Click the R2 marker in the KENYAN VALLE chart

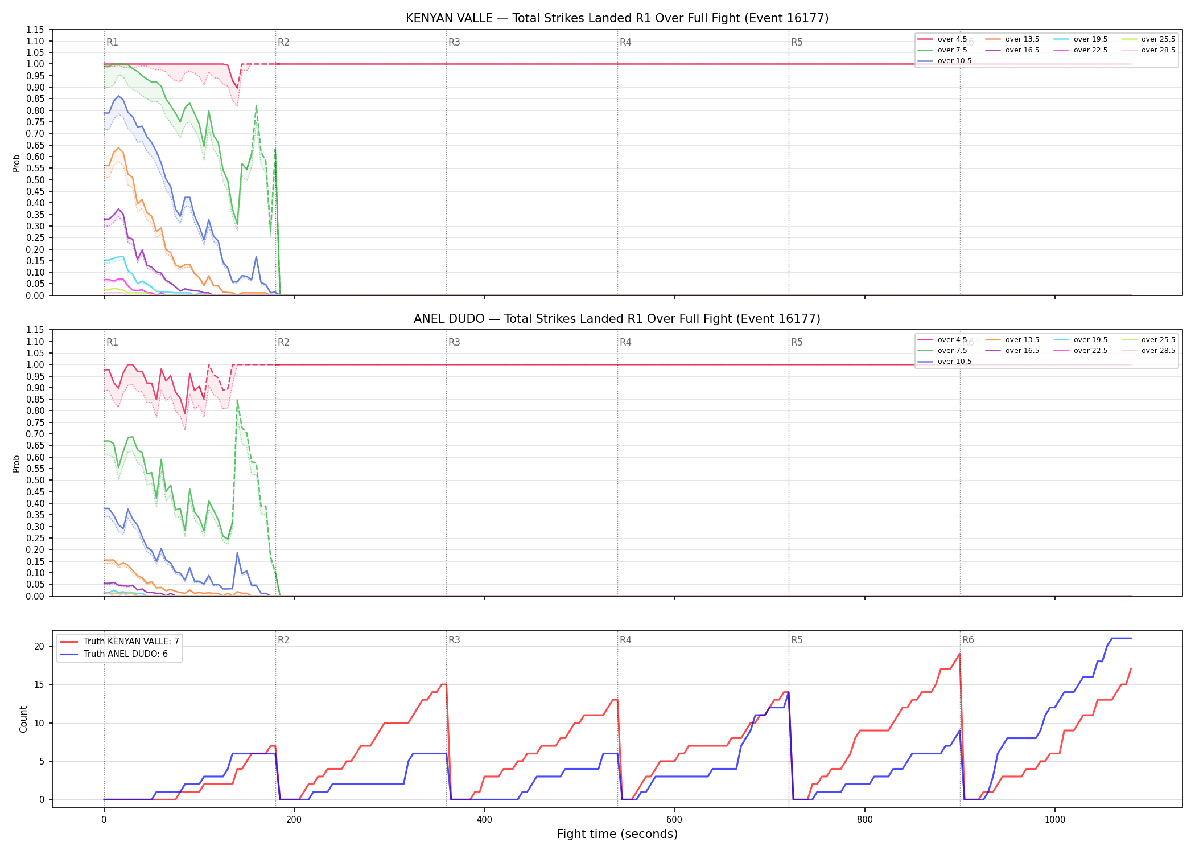[x=283, y=42]
